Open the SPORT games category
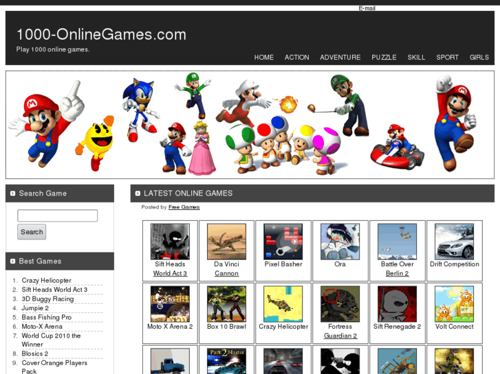500x374 pixels. pyautogui.click(x=447, y=57)
